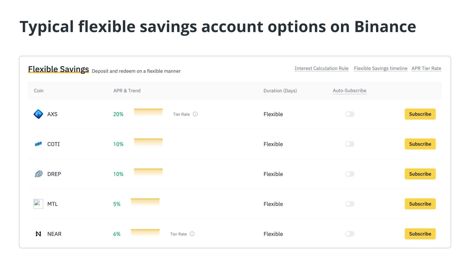Click the broken MTL coin image
Screen dimensions: 470x263
point(38,204)
